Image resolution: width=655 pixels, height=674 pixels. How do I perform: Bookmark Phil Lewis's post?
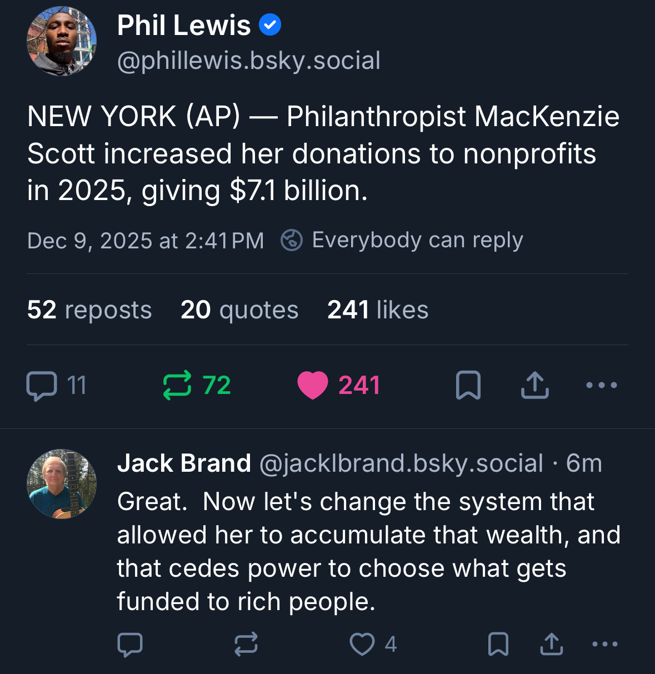[468, 385]
